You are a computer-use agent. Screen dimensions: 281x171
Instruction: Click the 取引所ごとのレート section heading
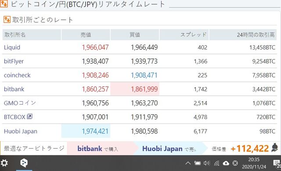click(43, 19)
